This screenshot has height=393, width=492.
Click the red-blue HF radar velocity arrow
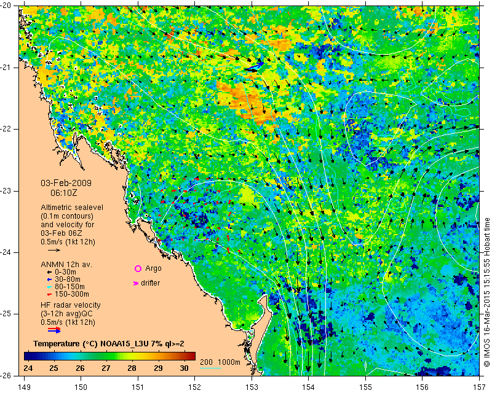coord(54,330)
